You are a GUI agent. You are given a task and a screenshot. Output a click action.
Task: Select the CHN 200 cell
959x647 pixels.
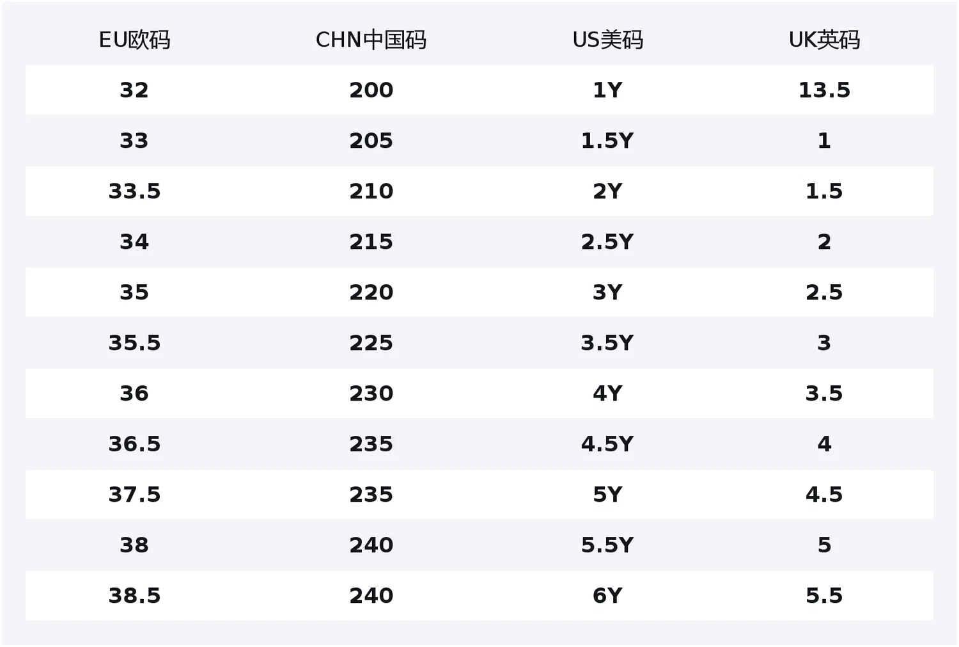pos(371,90)
